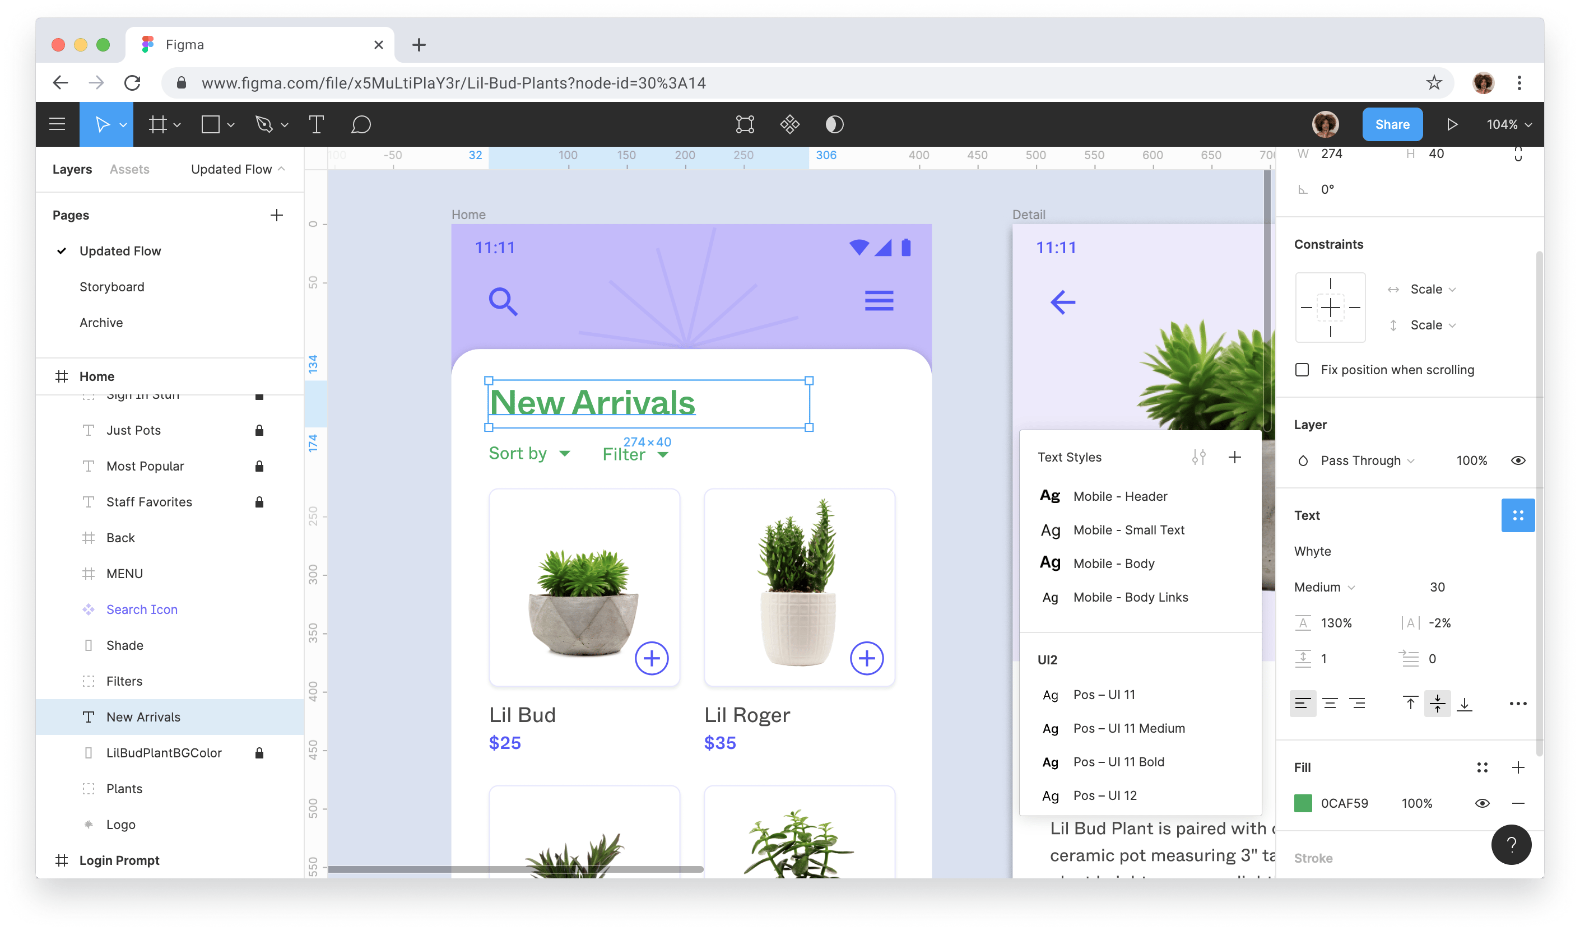This screenshot has width=1580, height=931.
Task: Enable Fix position when scrolling checkbox
Action: click(x=1303, y=369)
